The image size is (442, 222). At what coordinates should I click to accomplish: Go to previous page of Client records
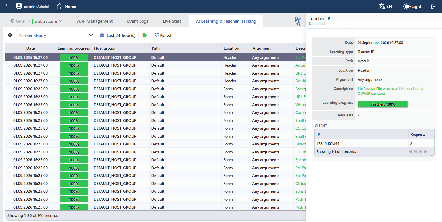click(416, 151)
